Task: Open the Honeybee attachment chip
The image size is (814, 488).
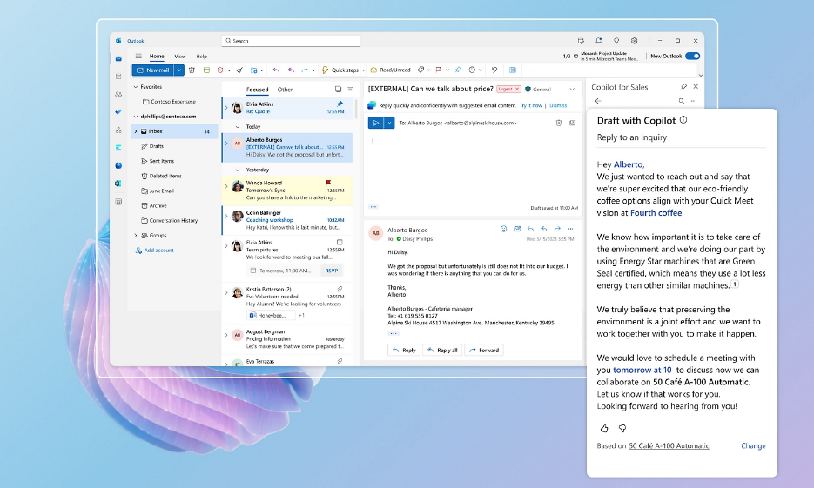Action: [271, 315]
